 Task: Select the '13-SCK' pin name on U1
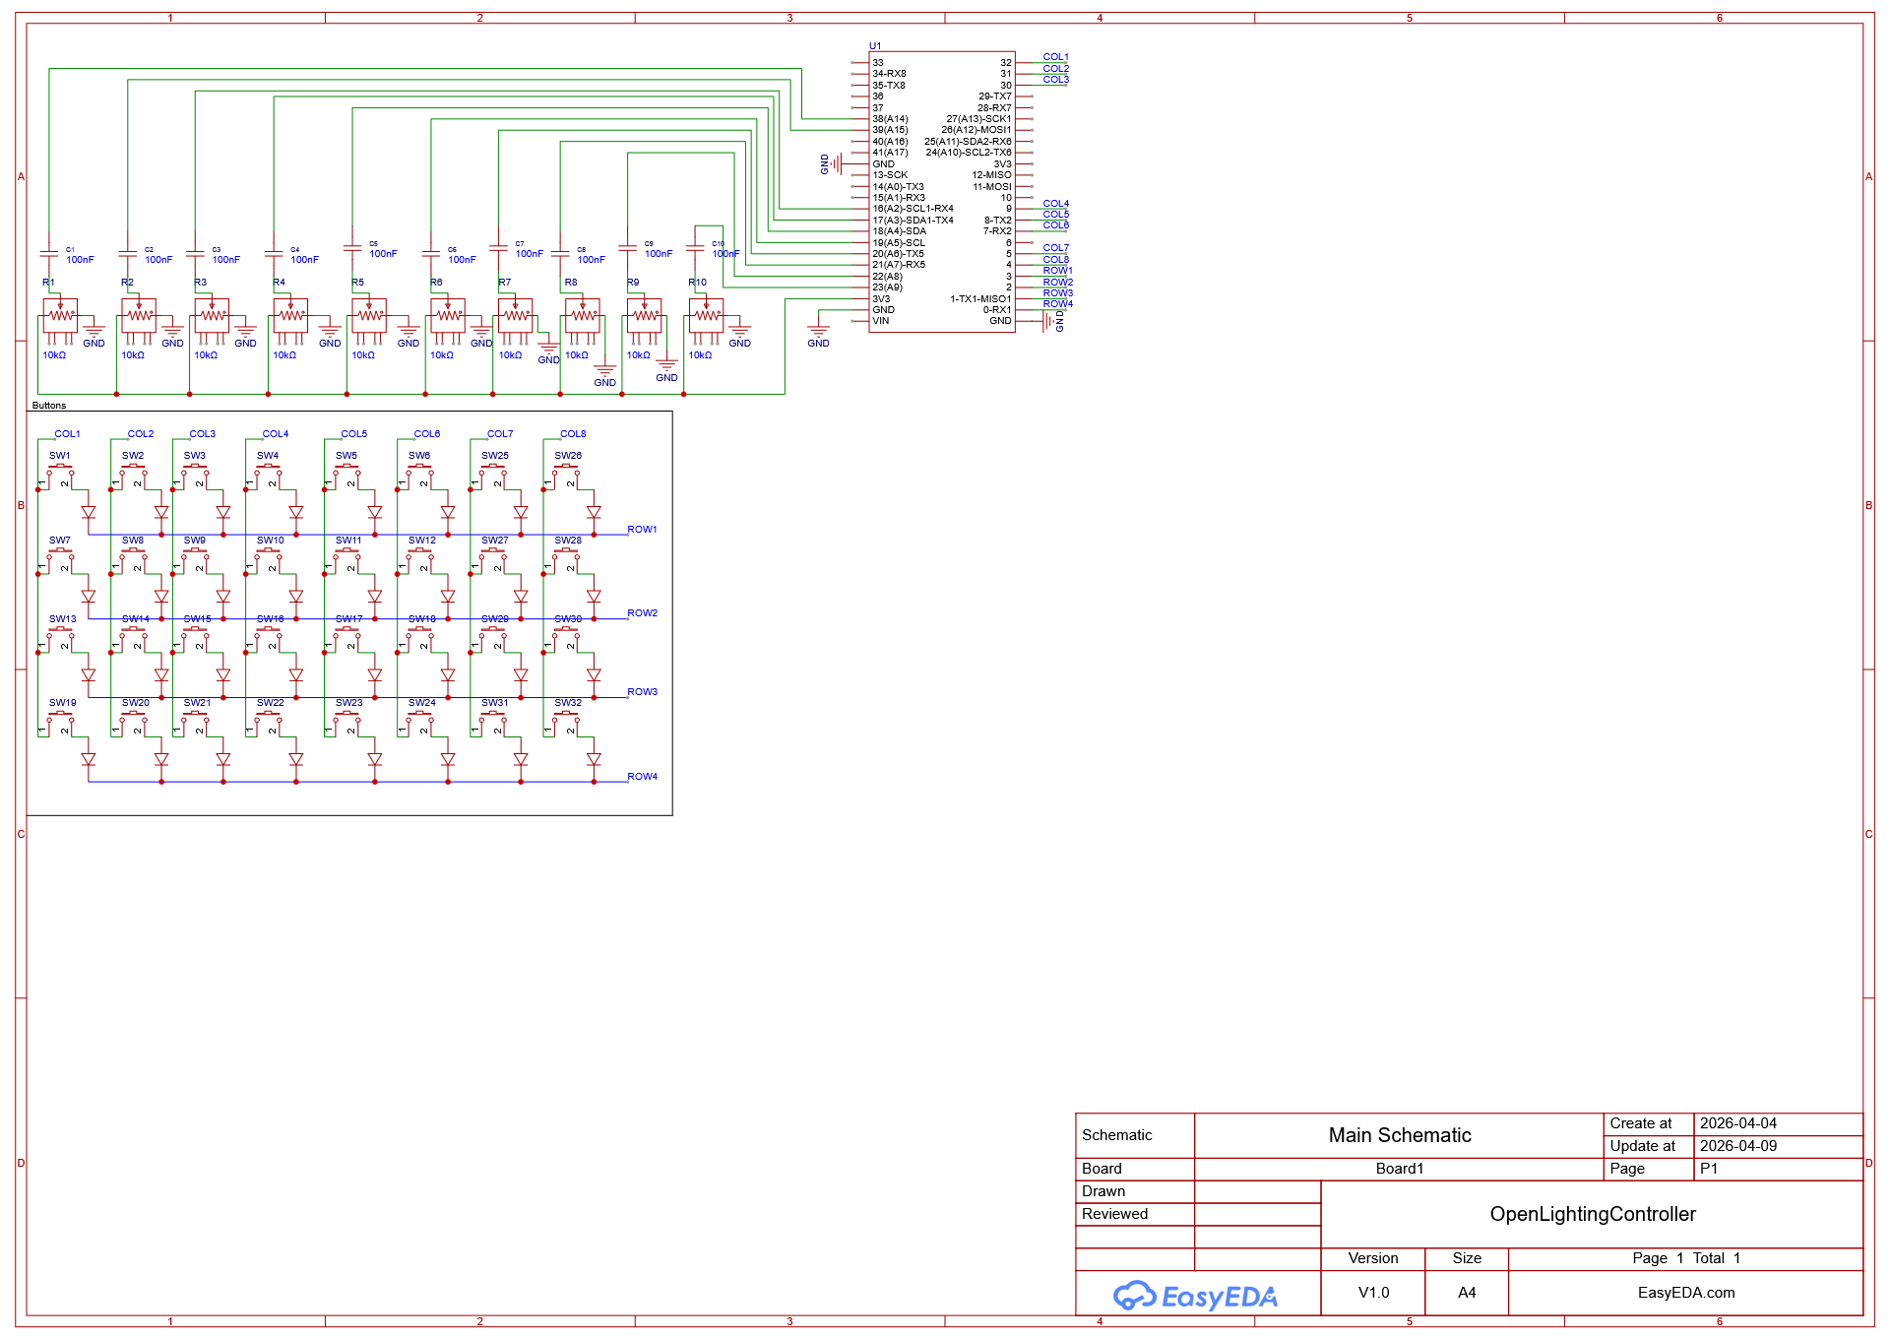[x=890, y=175]
